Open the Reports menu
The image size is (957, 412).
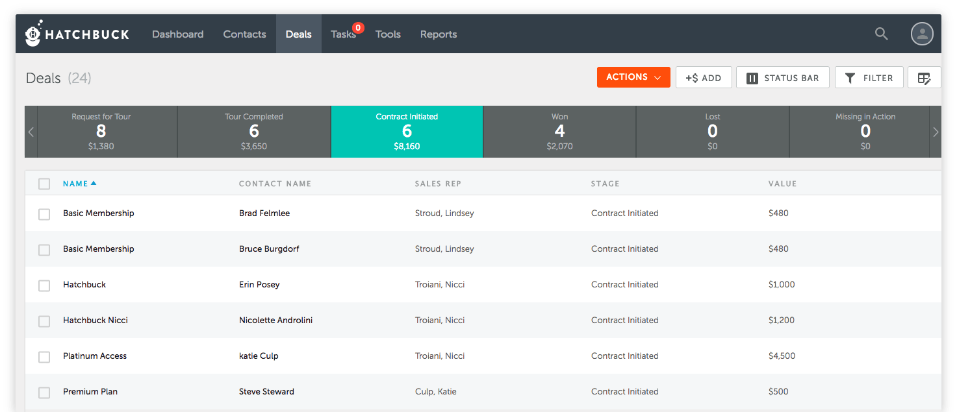(x=438, y=34)
